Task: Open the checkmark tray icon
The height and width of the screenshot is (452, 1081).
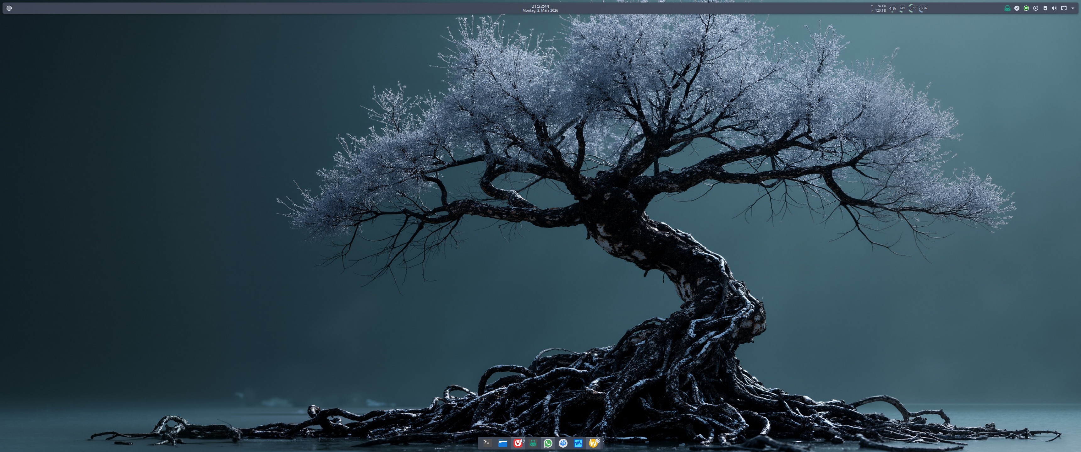Action: pos(1017,8)
